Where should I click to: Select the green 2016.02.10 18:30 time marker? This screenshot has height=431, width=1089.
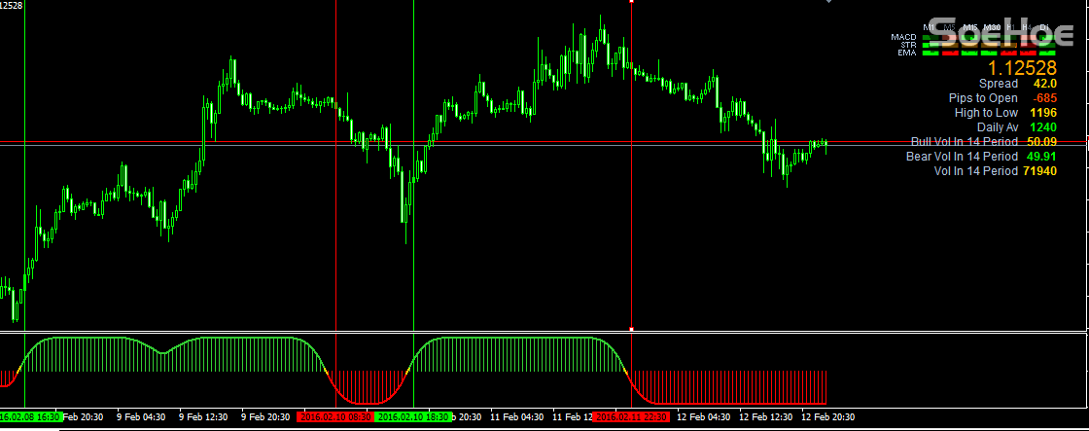(x=413, y=417)
